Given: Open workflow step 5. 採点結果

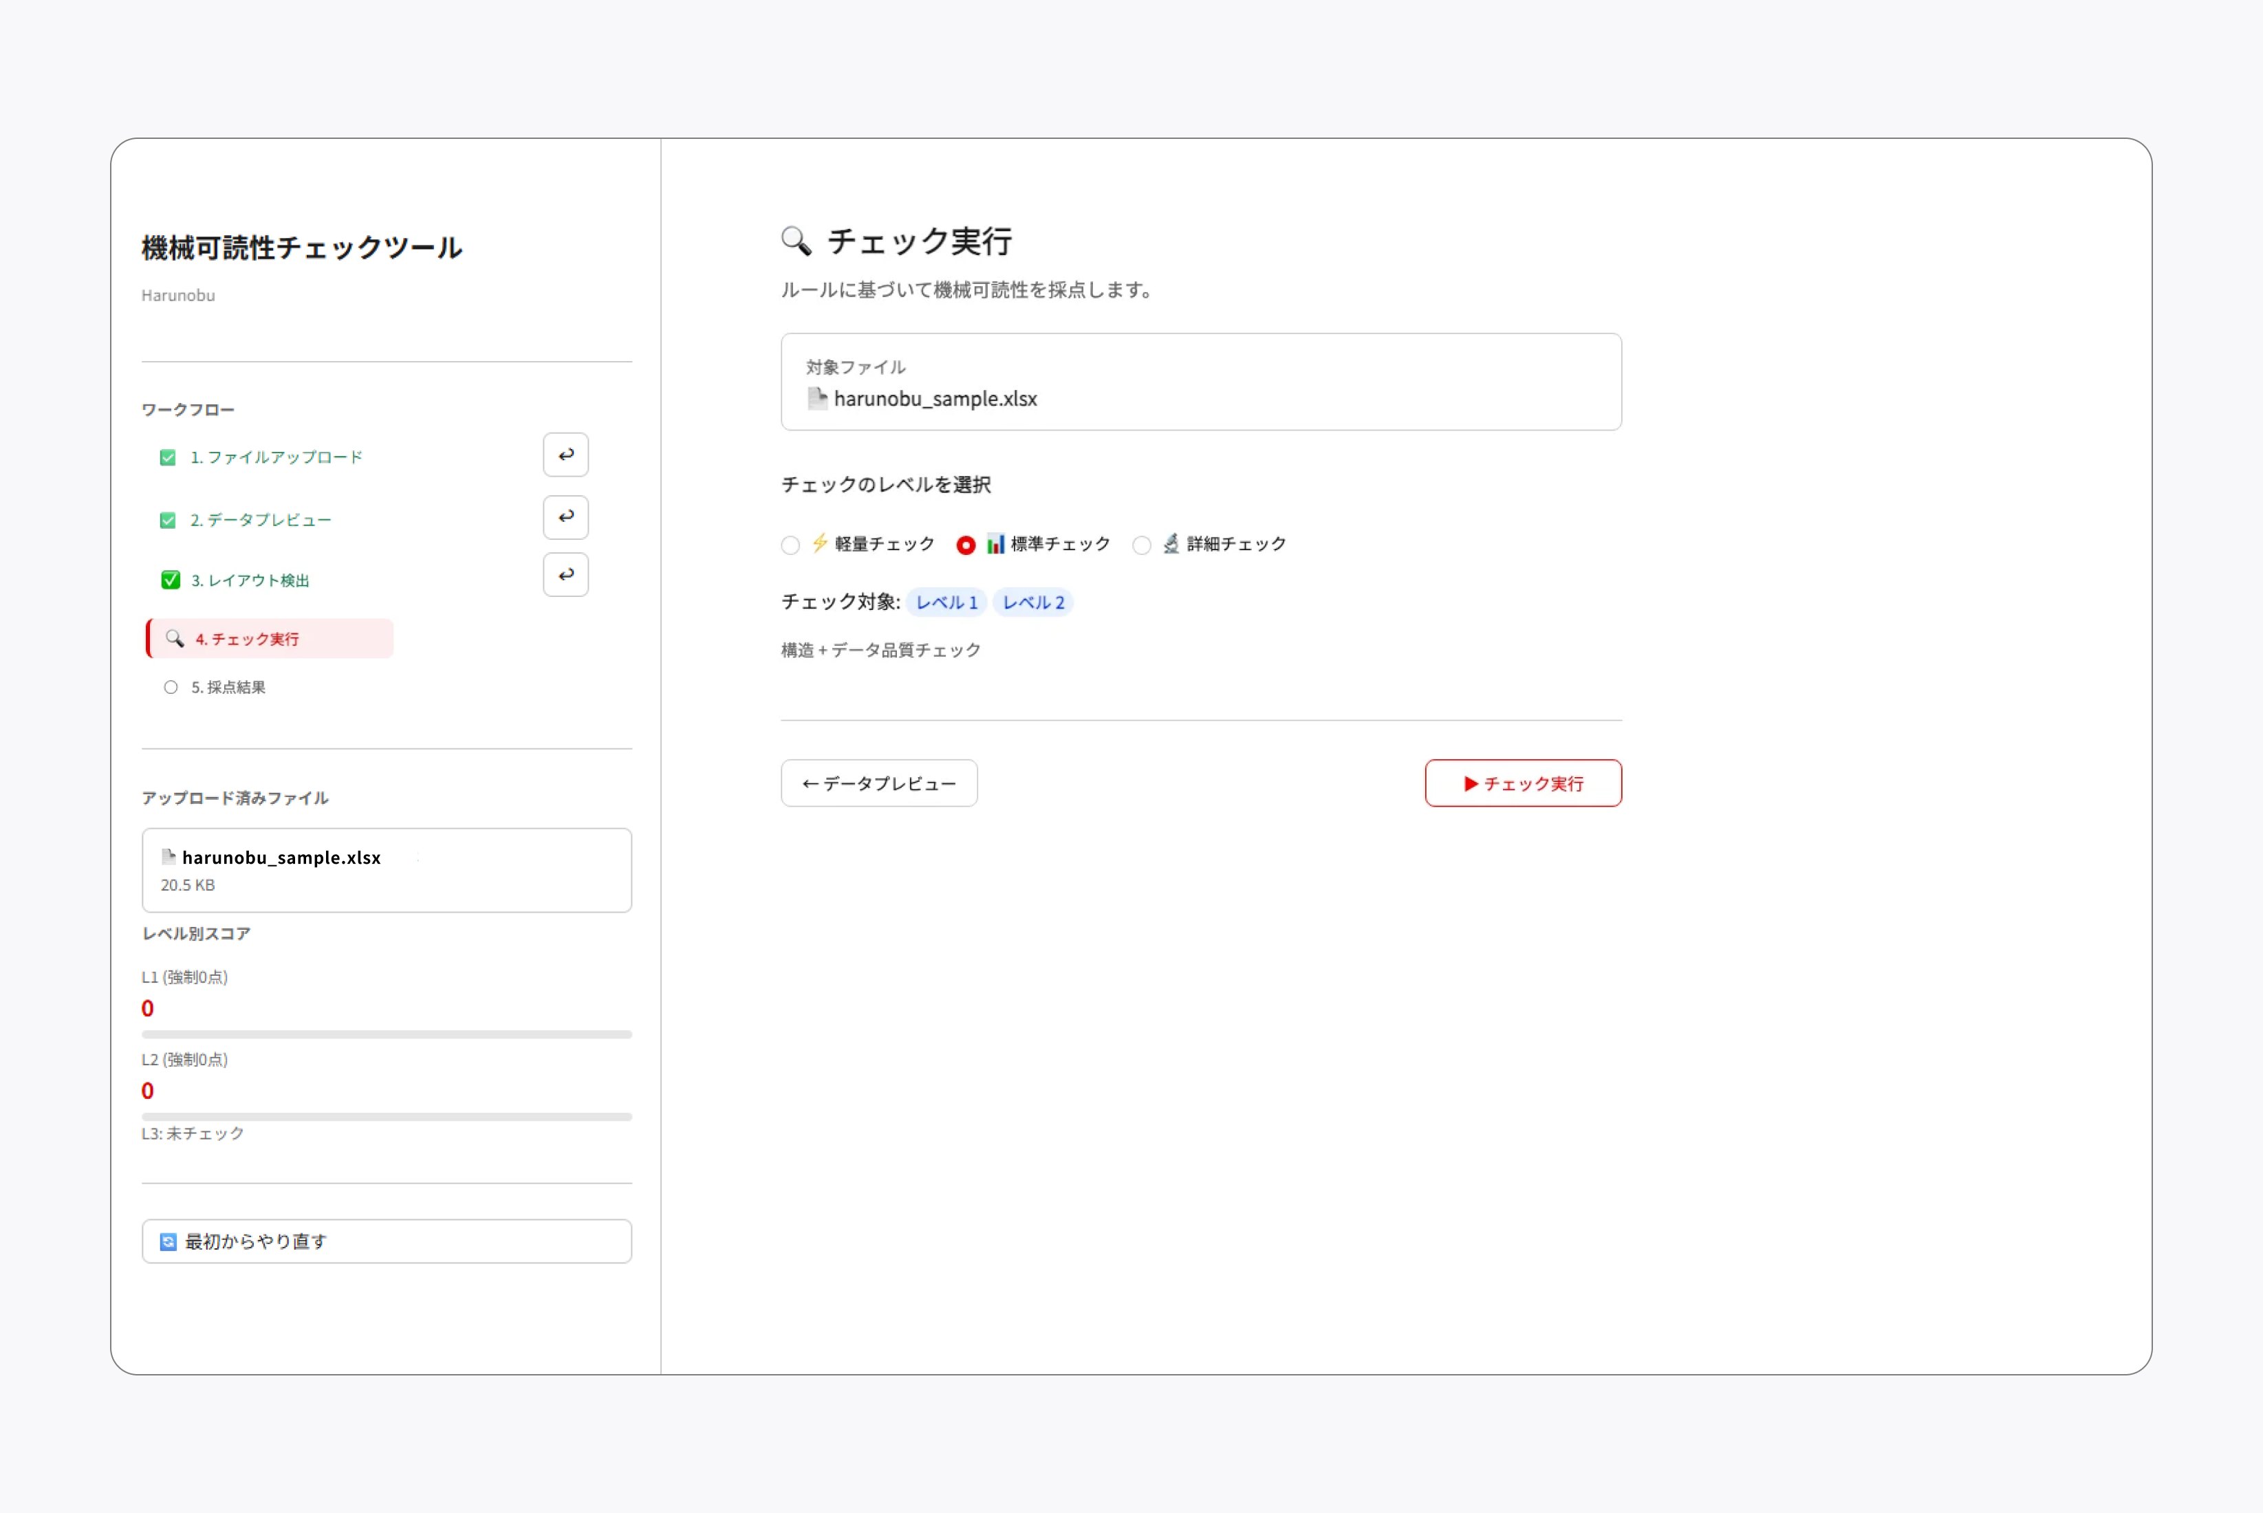Looking at the screenshot, I should coord(228,687).
